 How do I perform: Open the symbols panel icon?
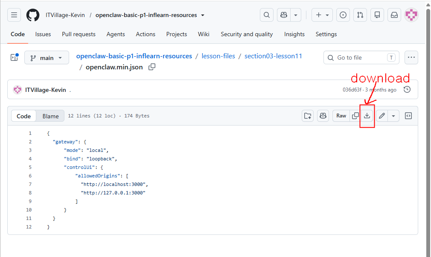click(408, 116)
